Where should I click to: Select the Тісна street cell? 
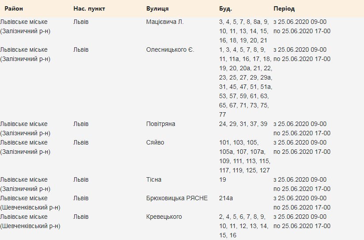click(x=154, y=179)
